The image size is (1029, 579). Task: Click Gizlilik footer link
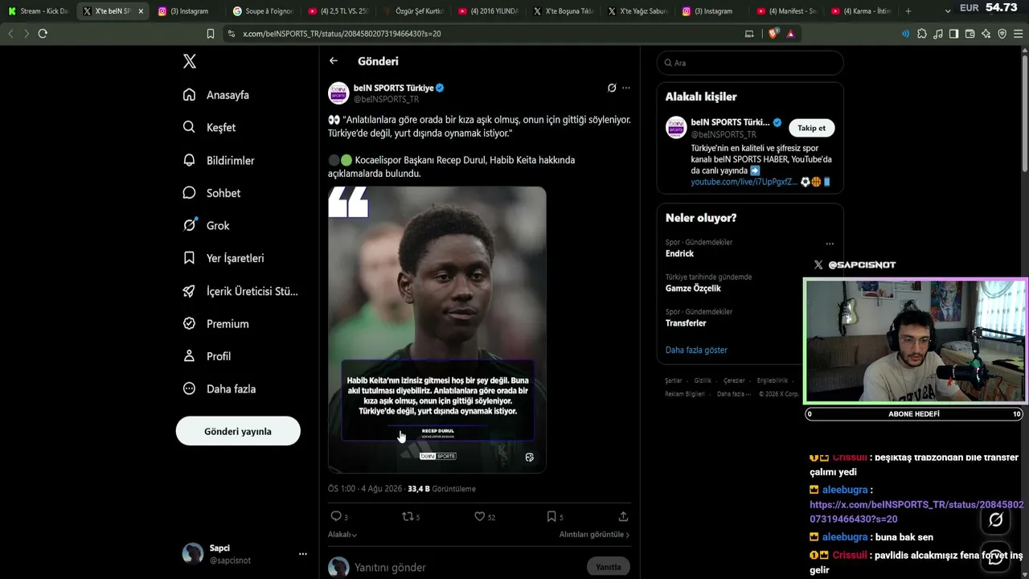(703, 380)
